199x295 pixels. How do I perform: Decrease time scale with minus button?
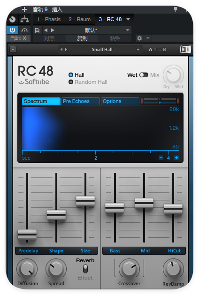click(161, 158)
